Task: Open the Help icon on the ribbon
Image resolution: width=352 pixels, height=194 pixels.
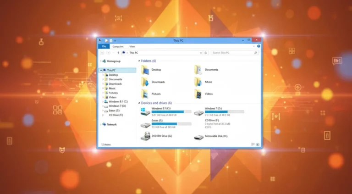Action: coord(258,46)
